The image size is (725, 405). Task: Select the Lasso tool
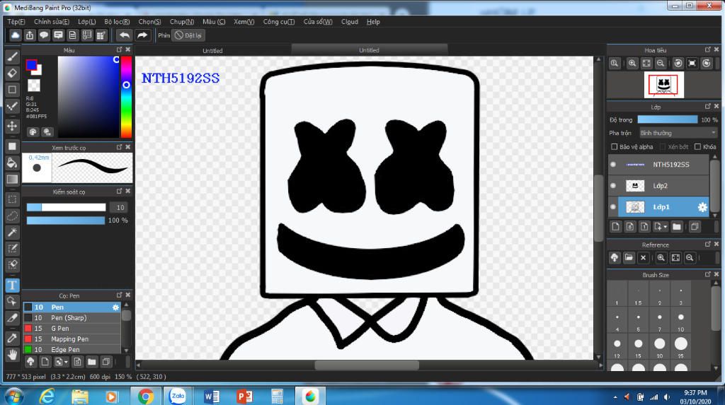tap(13, 216)
